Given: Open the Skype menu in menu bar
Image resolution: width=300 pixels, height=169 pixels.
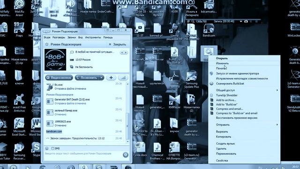Looking at the screenshot, I should pos(47,38).
